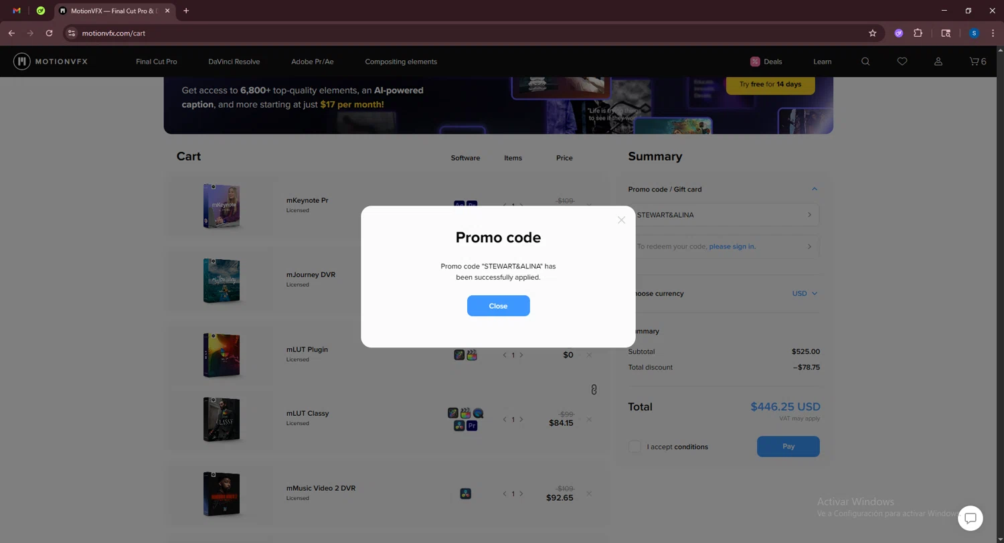Image resolution: width=1004 pixels, height=543 pixels.
Task: Click the $446.25 USD total amount
Action: (x=785, y=406)
